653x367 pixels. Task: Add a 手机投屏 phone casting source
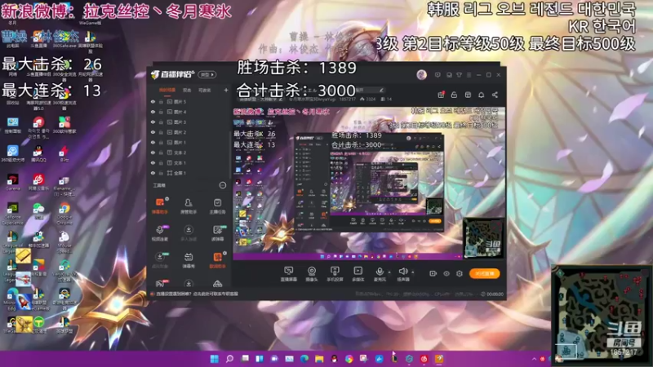click(x=335, y=274)
